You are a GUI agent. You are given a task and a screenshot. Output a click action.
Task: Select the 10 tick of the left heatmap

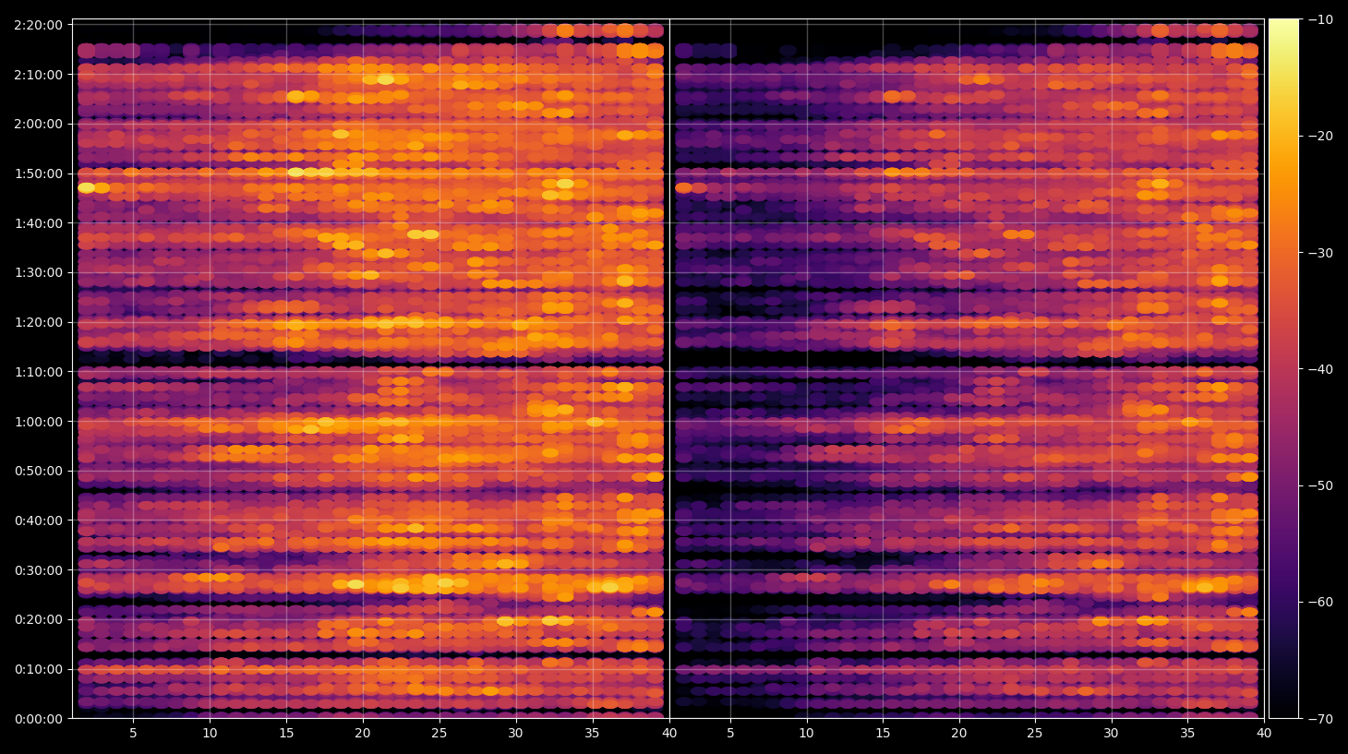coord(210,734)
